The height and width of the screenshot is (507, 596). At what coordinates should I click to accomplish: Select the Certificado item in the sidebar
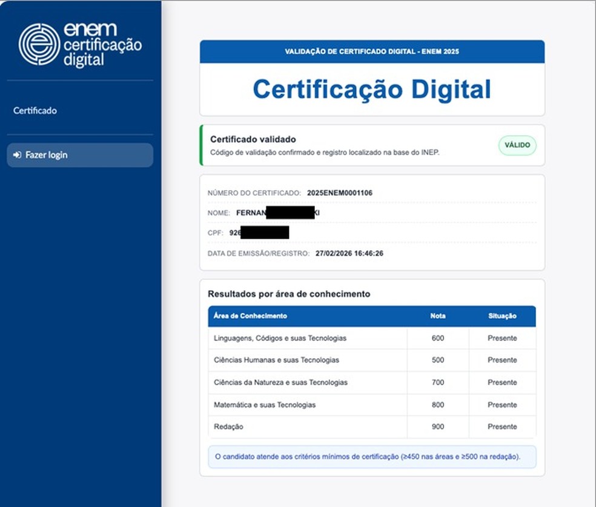coord(34,110)
